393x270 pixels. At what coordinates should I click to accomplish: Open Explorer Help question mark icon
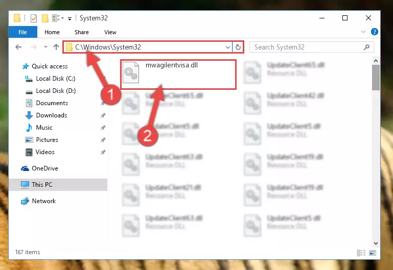pyautogui.click(x=374, y=32)
